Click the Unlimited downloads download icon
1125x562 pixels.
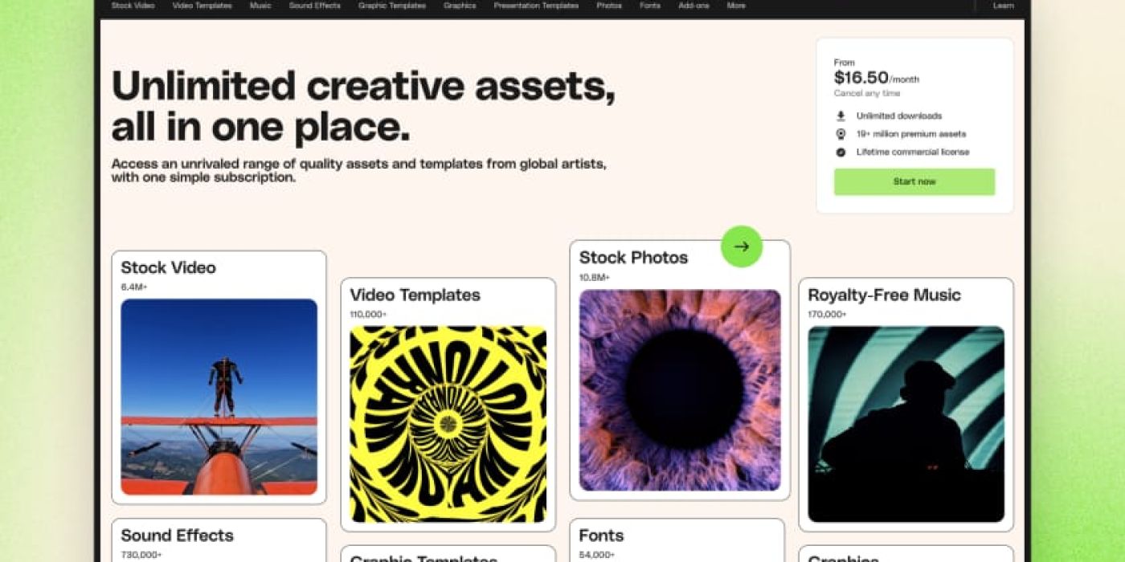pos(841,116)
